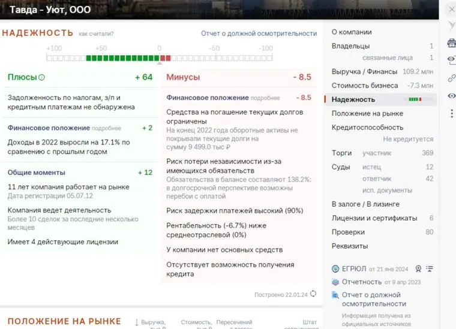
Task: Toggle the eye watch icon in sidebar
Action: [451, 96]
